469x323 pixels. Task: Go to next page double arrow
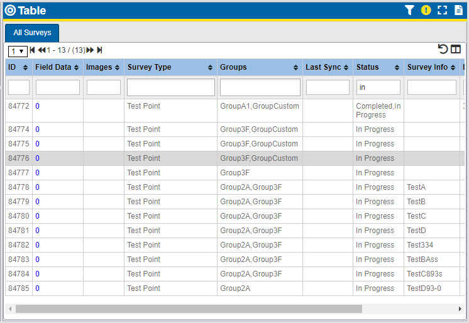coord(90,50)
